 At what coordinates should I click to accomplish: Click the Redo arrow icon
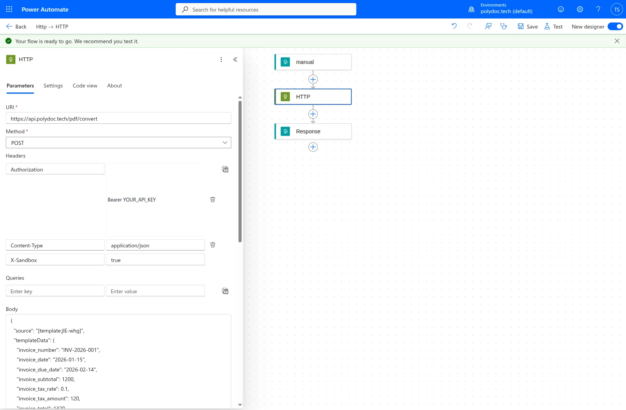470,26
